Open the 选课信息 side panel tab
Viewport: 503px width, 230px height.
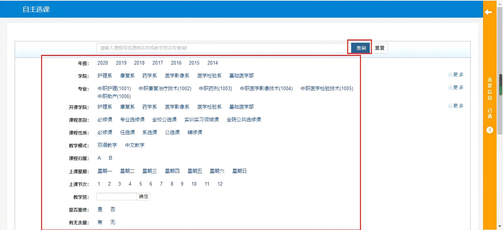click(490, 89)
